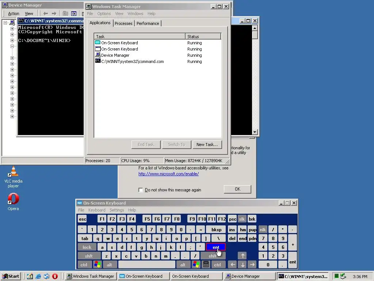Click the application menu key on keyboard
Viewport: 374px width, 281px height.
click(206, 265)
